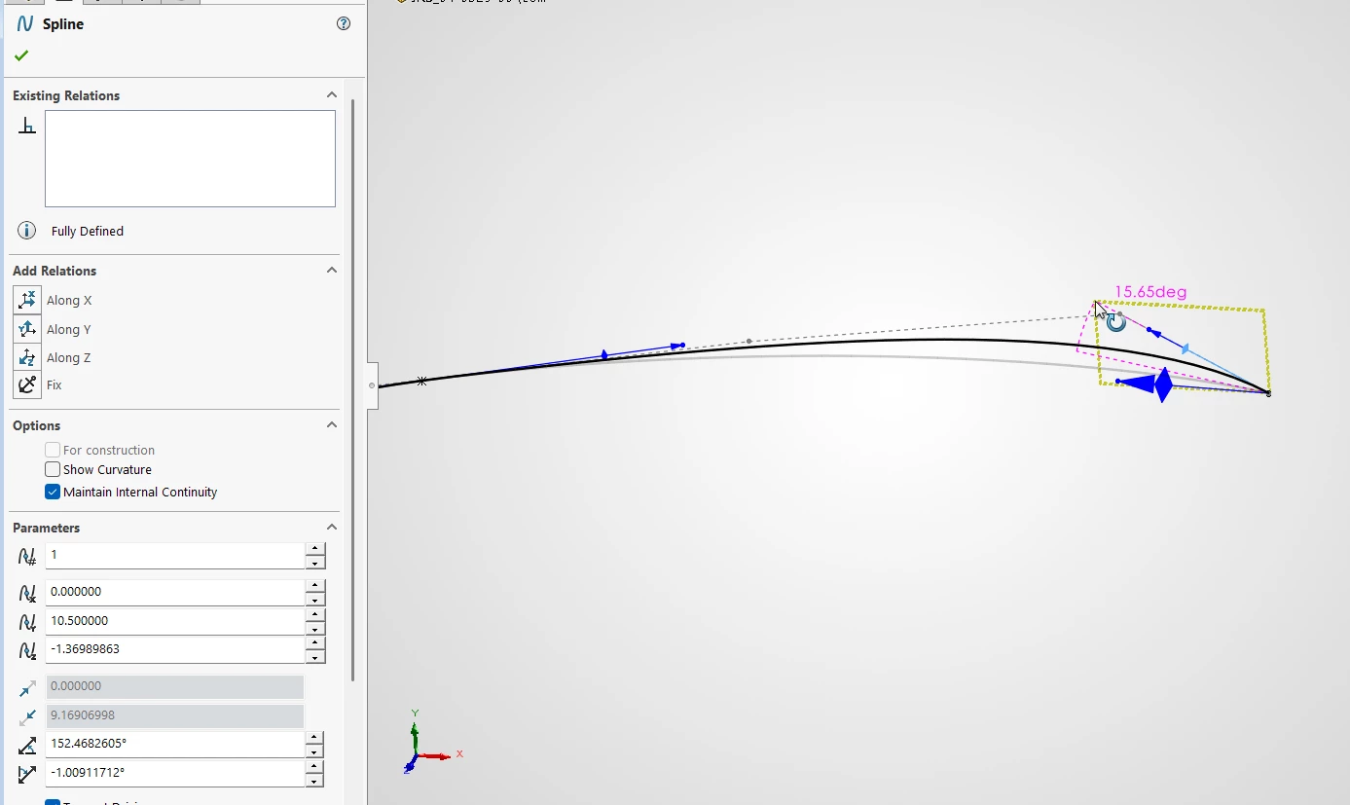Screen dimensions: 1350x805
Task: Click the disabled weighting field 9.16906998
Action: pyautogui.click(x=175, y=715)
